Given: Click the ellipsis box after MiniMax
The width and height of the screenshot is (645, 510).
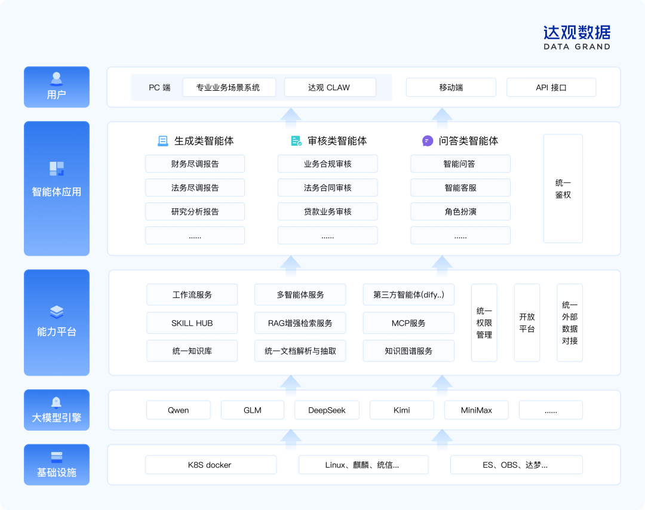Looking at the screenshot, I should click(551, 410).
